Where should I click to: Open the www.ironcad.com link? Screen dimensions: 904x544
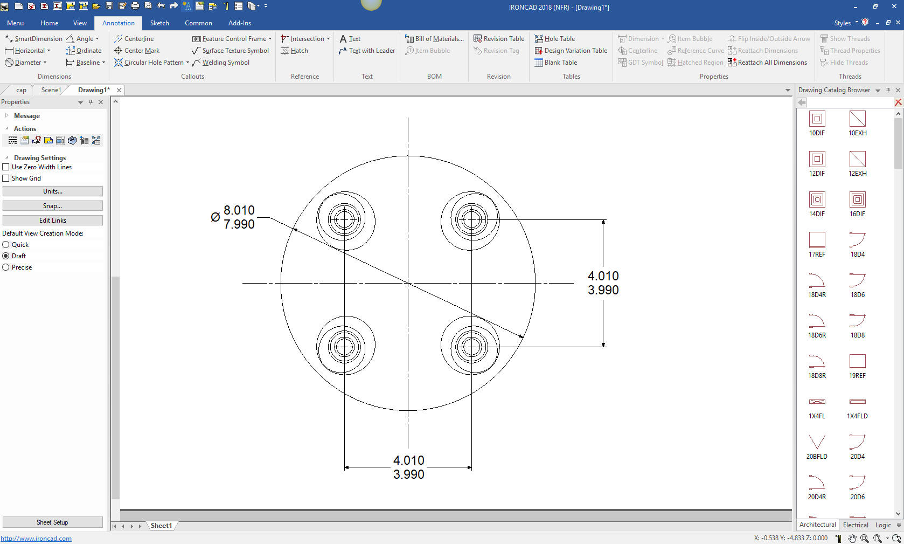tap(36, 539)
